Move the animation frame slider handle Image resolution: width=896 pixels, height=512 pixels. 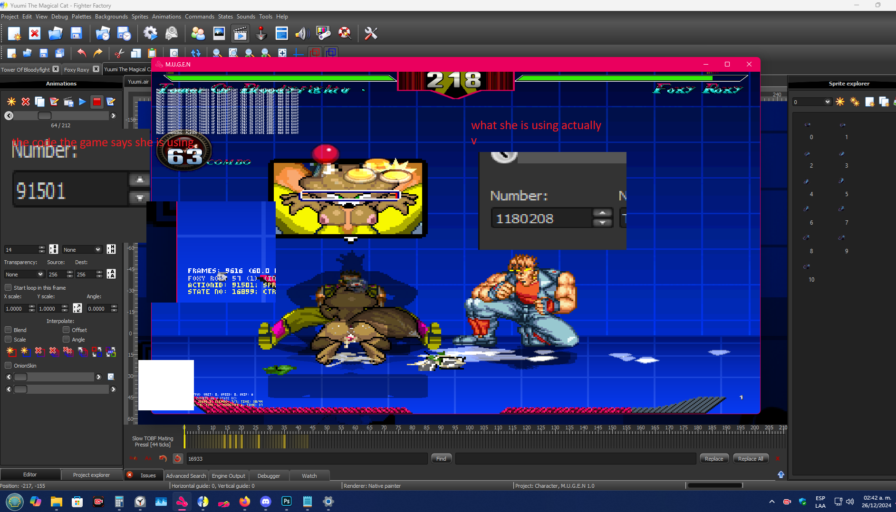pos(44,115)
